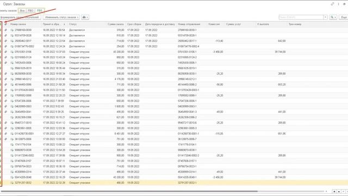Image resolution: width=348 pixels, height=196 pixels.
Task: Select the accepted time cell 16.09.2022 18:00:24
Action: tap(54, 63)
